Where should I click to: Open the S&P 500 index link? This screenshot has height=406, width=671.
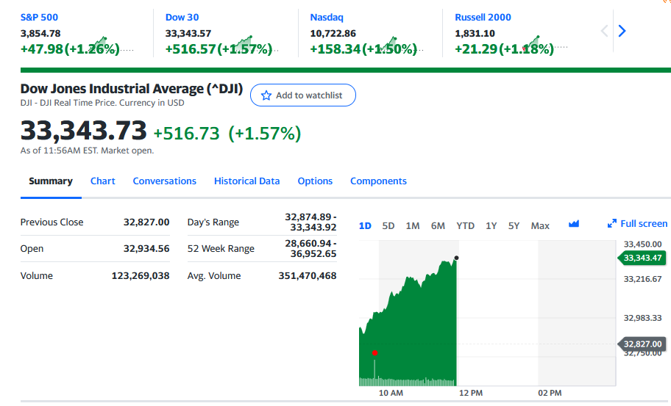[x=40, y=18]
